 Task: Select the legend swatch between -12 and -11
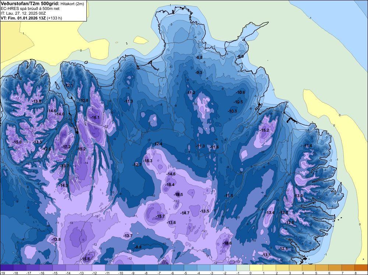[x=99, y=268]
